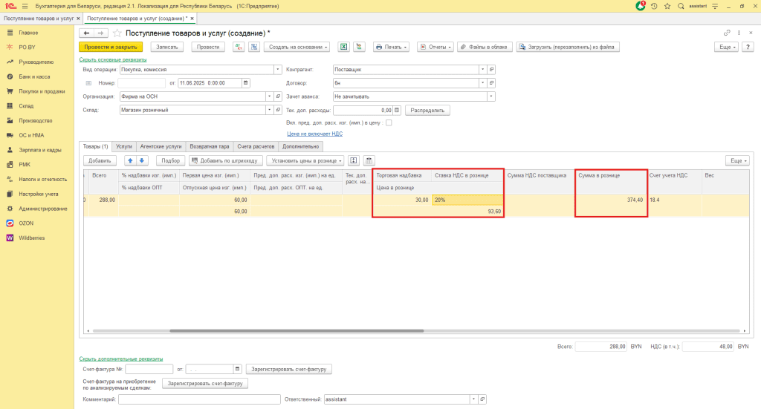Screen dimensions: 761x409
Task: Open Склад card icon
Action: 278,110
